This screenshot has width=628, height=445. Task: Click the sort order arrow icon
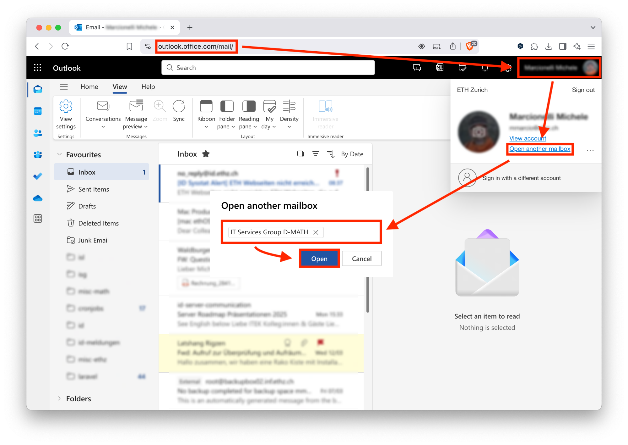point(331,154)
